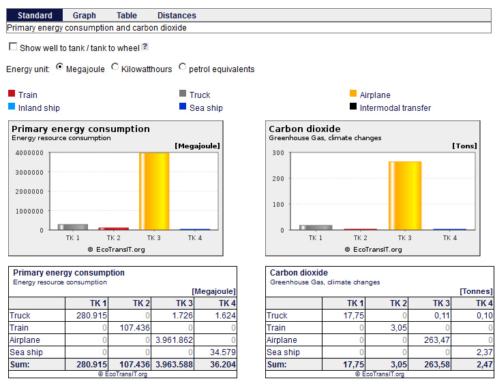Choose petrol equivalents energy unit
The width and height of the screenshot is (495, 381).
pyautogui.click(x=182, y=67)
